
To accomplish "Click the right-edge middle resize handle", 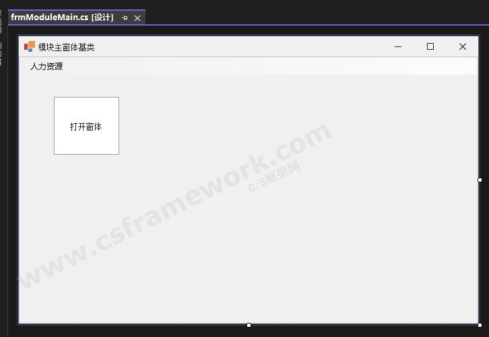I will [480, 180].
